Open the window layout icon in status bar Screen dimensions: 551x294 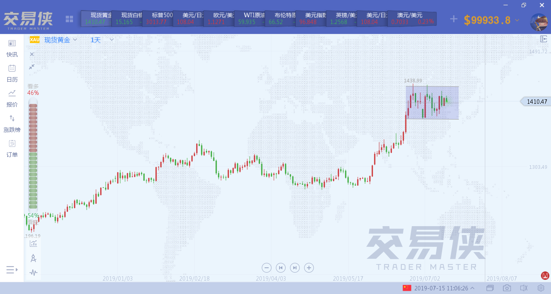490,288
